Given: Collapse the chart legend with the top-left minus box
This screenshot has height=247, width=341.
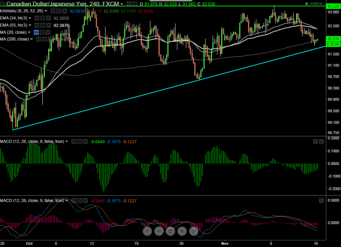Looking at the screenshot, I should pyautogui.click(x=2, y=4).
